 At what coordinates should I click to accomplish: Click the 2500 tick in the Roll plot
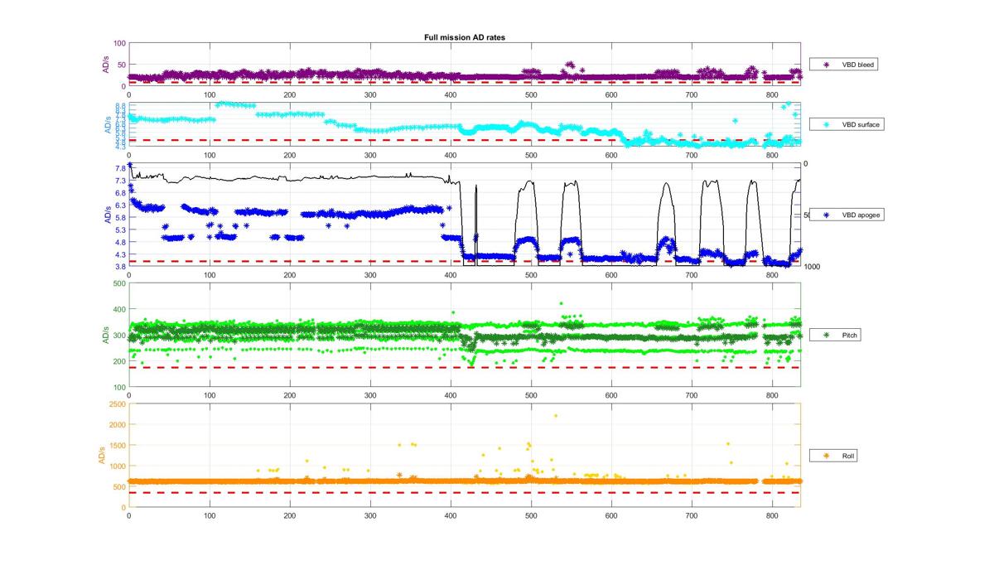tap(116, 404)
